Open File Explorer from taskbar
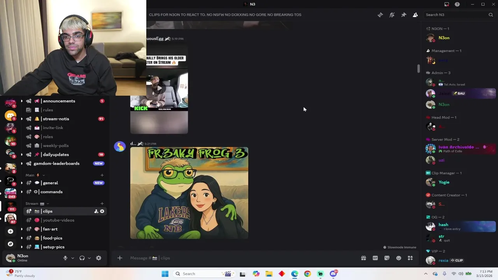The image size is (498, 280). [x=269, y=274]
